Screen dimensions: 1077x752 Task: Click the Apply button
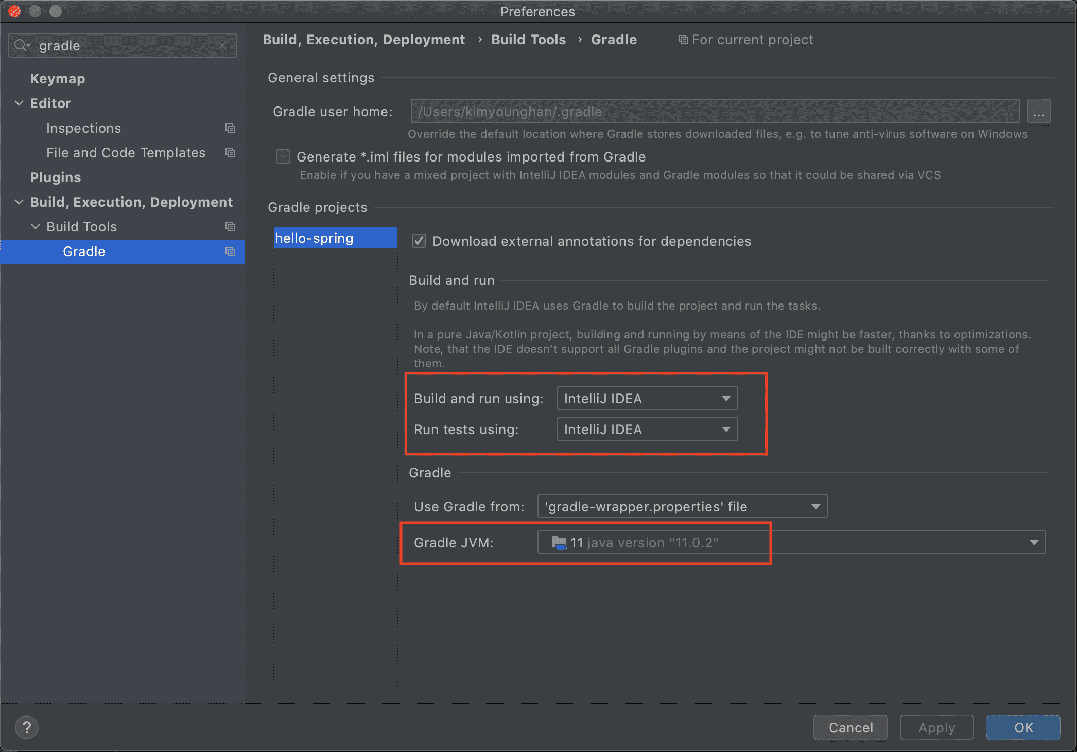937,727
